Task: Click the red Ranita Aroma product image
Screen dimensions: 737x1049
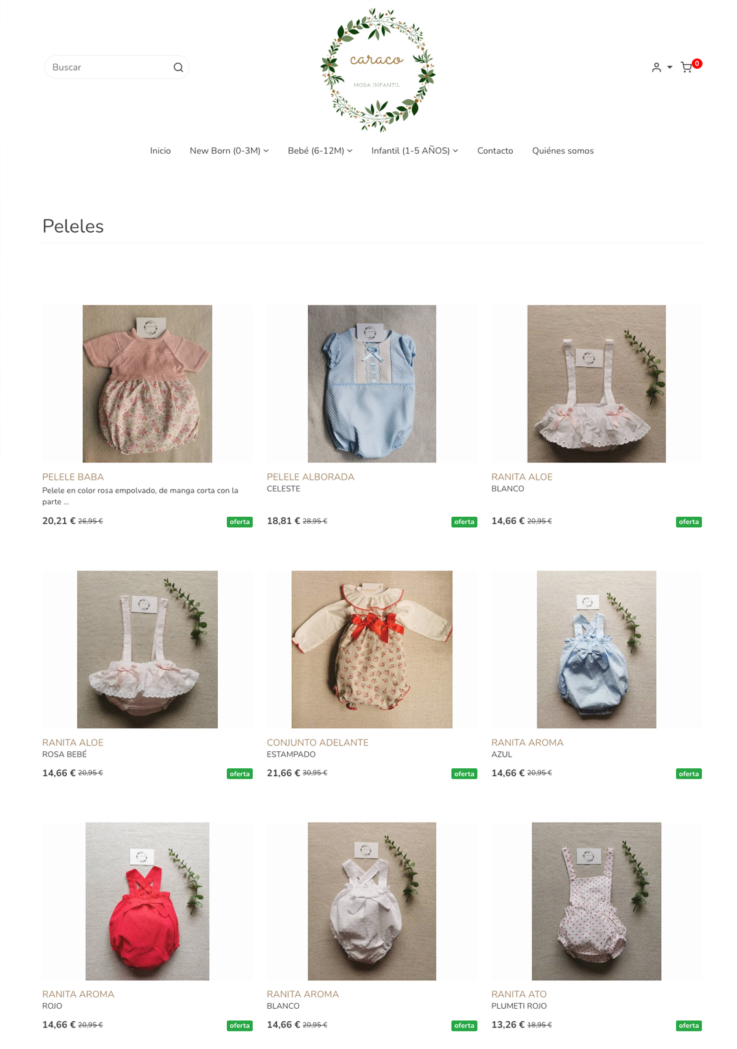Action: [x=147, y=901]
